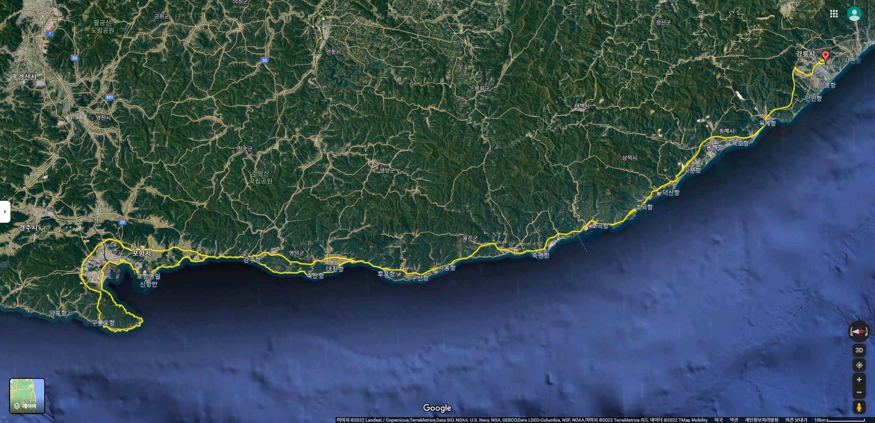
Task: Click the 강릉시 city label
Action: (805, 54)
